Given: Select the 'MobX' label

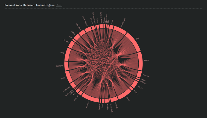Looking at the screenshot, I should coord(103,106).
